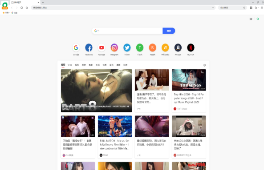
Task: Go to the home page icon
Action: (27, 8)
